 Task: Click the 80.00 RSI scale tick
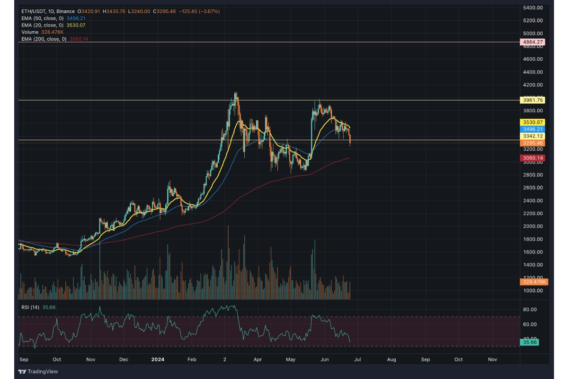point(531,310)
